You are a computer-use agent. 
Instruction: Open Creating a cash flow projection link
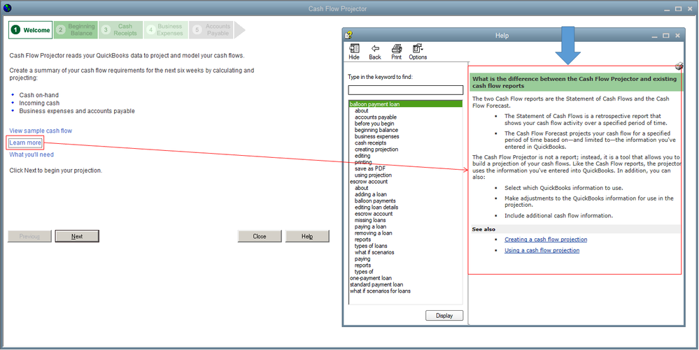click(x=546, y=240)
